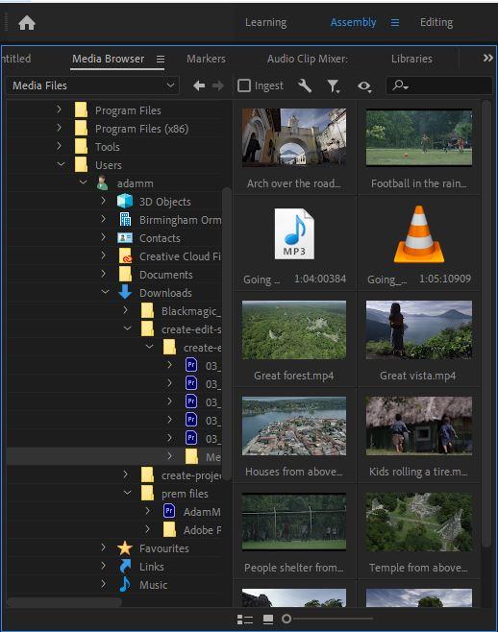The image size is (498, 632).
Task: Show the hidden panel tabs overflow arrows
Action: (x=488, y=58)
